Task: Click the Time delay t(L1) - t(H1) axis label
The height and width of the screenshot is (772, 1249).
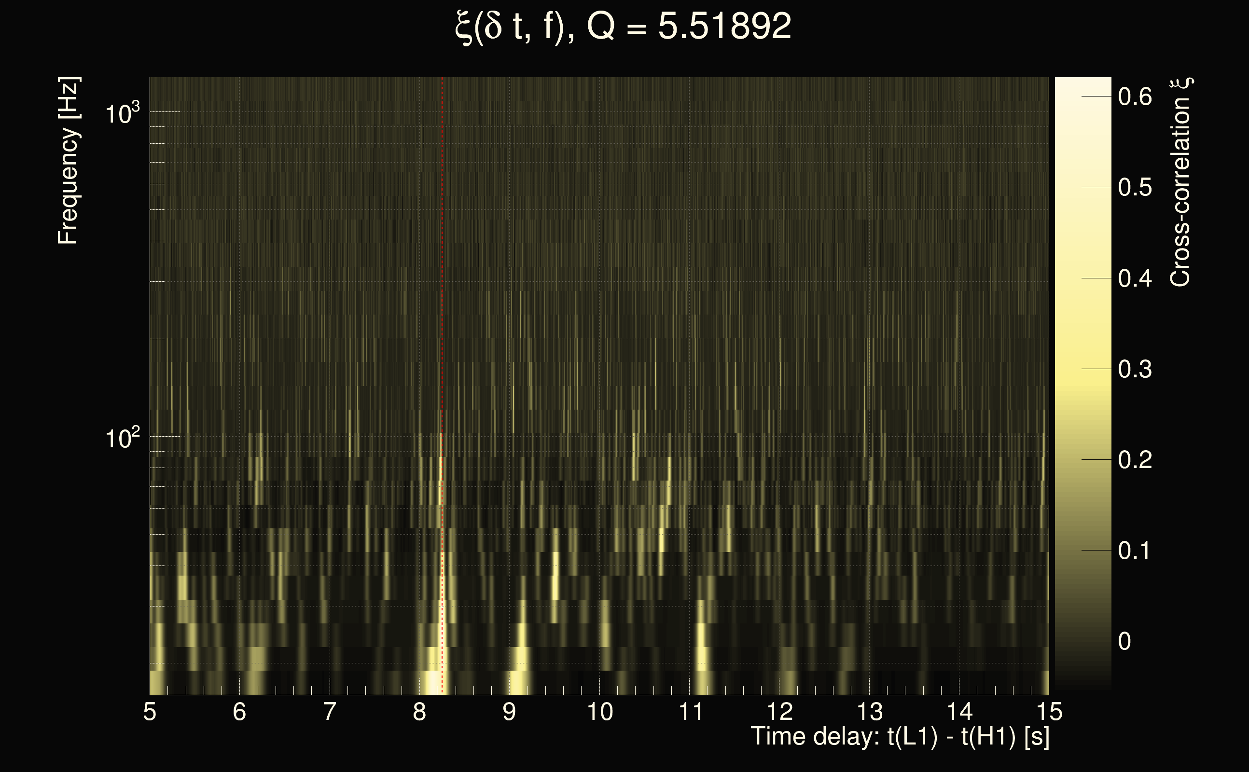Action: click(x=900, y=736)
